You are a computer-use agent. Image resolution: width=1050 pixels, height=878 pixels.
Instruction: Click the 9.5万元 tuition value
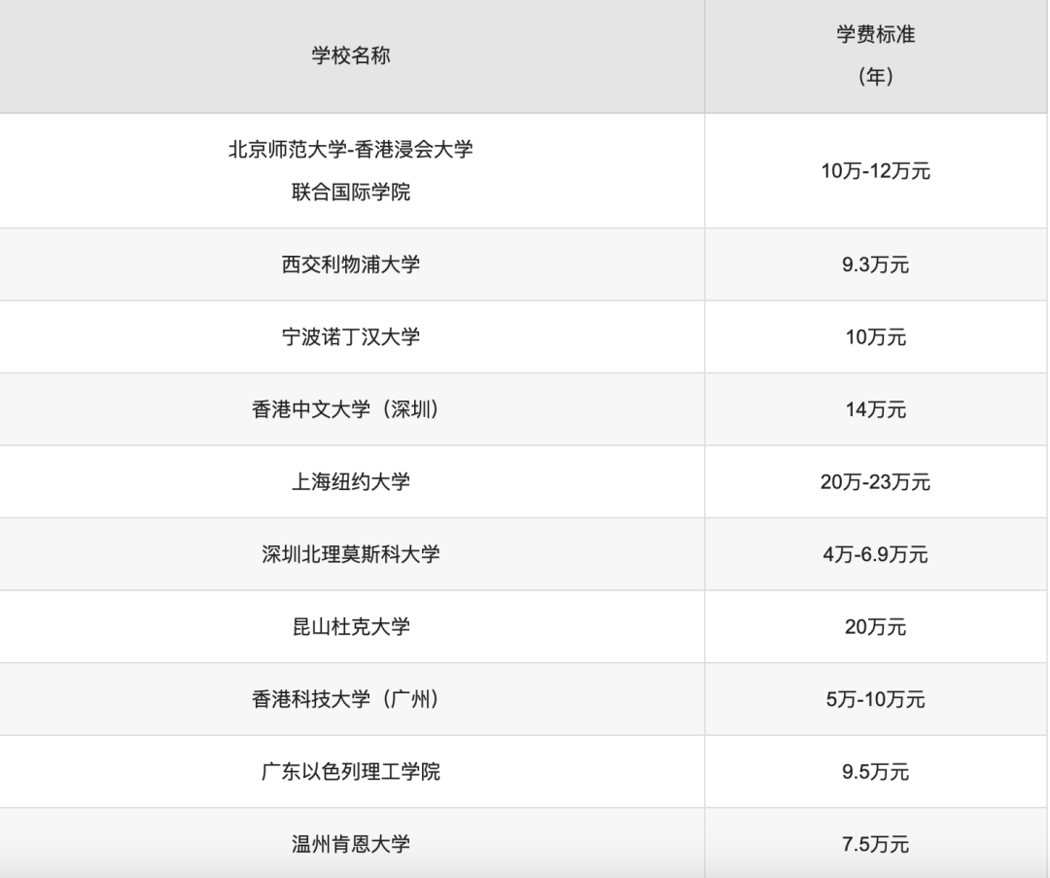point(875,771)
